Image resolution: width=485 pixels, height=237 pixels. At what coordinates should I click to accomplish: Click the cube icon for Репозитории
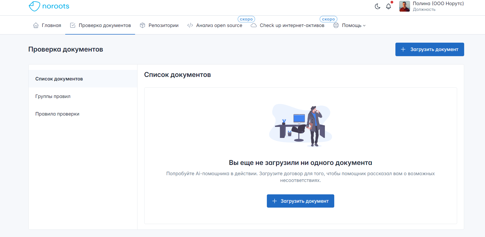[142, 25]
